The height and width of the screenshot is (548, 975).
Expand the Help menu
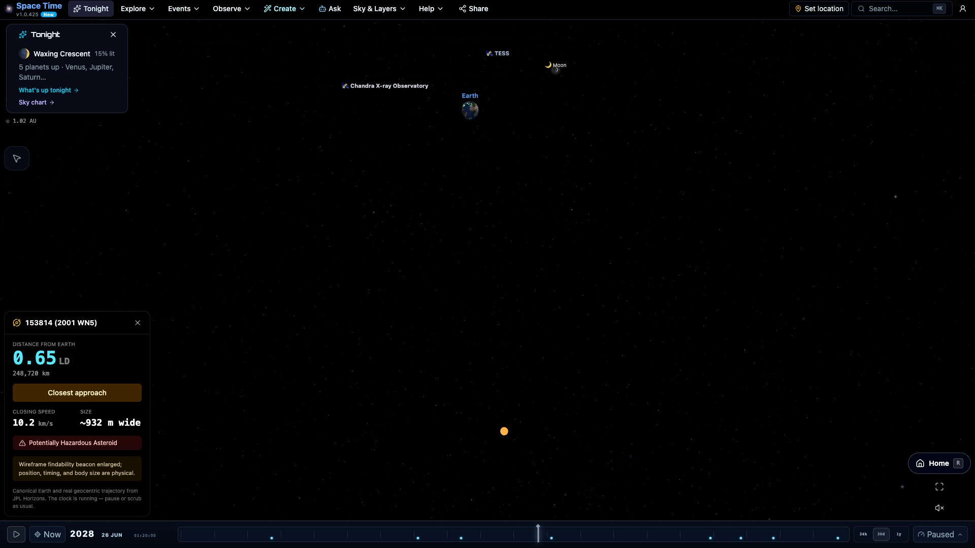[x=431, y=9]
